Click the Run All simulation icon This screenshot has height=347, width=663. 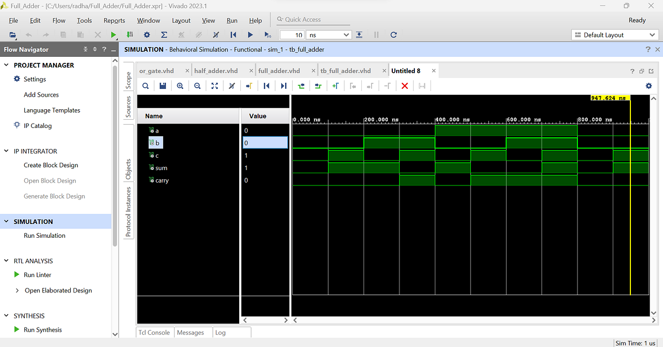250,34
